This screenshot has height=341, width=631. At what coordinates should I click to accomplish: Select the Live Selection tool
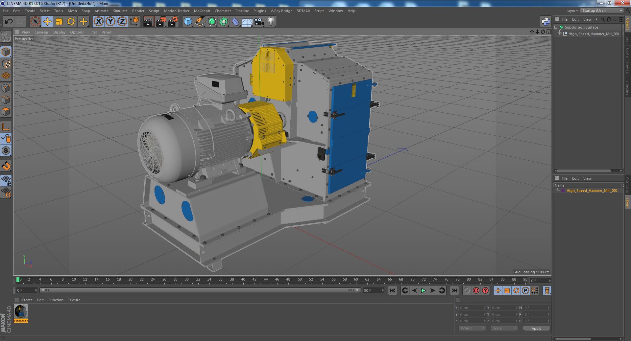35,22
